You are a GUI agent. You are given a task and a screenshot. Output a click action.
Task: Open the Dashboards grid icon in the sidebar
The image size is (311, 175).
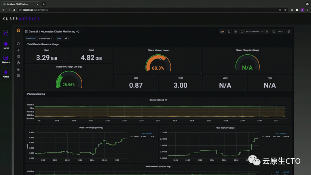pos(18,57)
